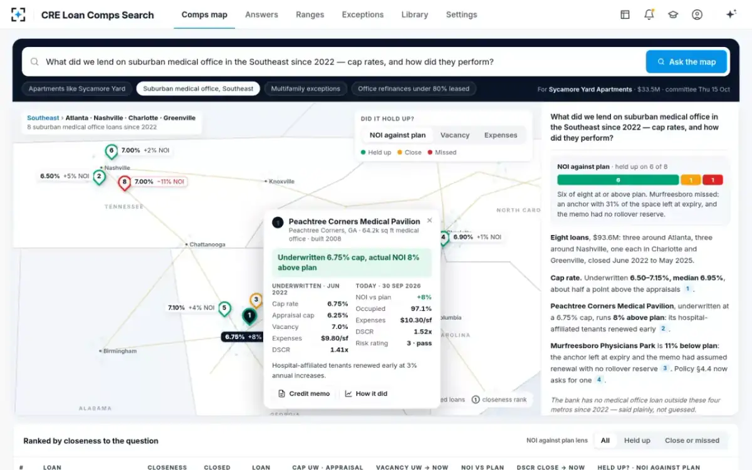Image resolution: width=752 pixels, height=470 pixels.
Task: Select the Vacancy lens on map
Action: point(455,135)
